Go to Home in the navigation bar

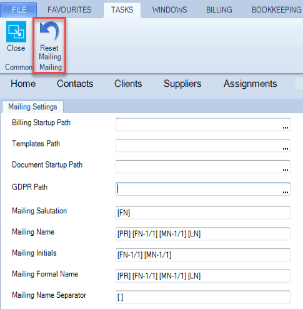[23, 84]
